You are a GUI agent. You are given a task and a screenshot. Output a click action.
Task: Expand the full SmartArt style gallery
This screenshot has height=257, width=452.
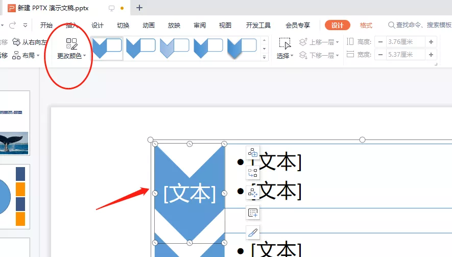click(x=265, y=57)
